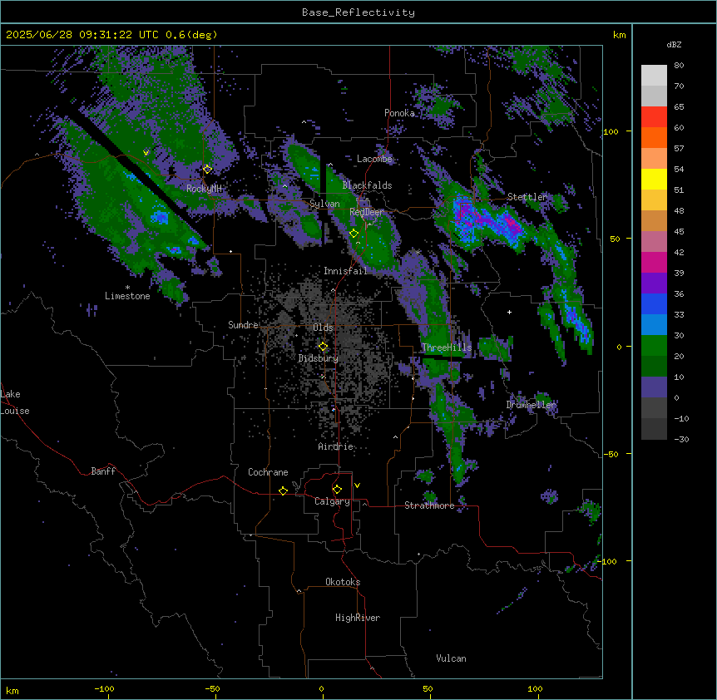Click the gray clutter echoes around Olds
The height and width of the screenshot is (700, 717).
click(329, 338)
